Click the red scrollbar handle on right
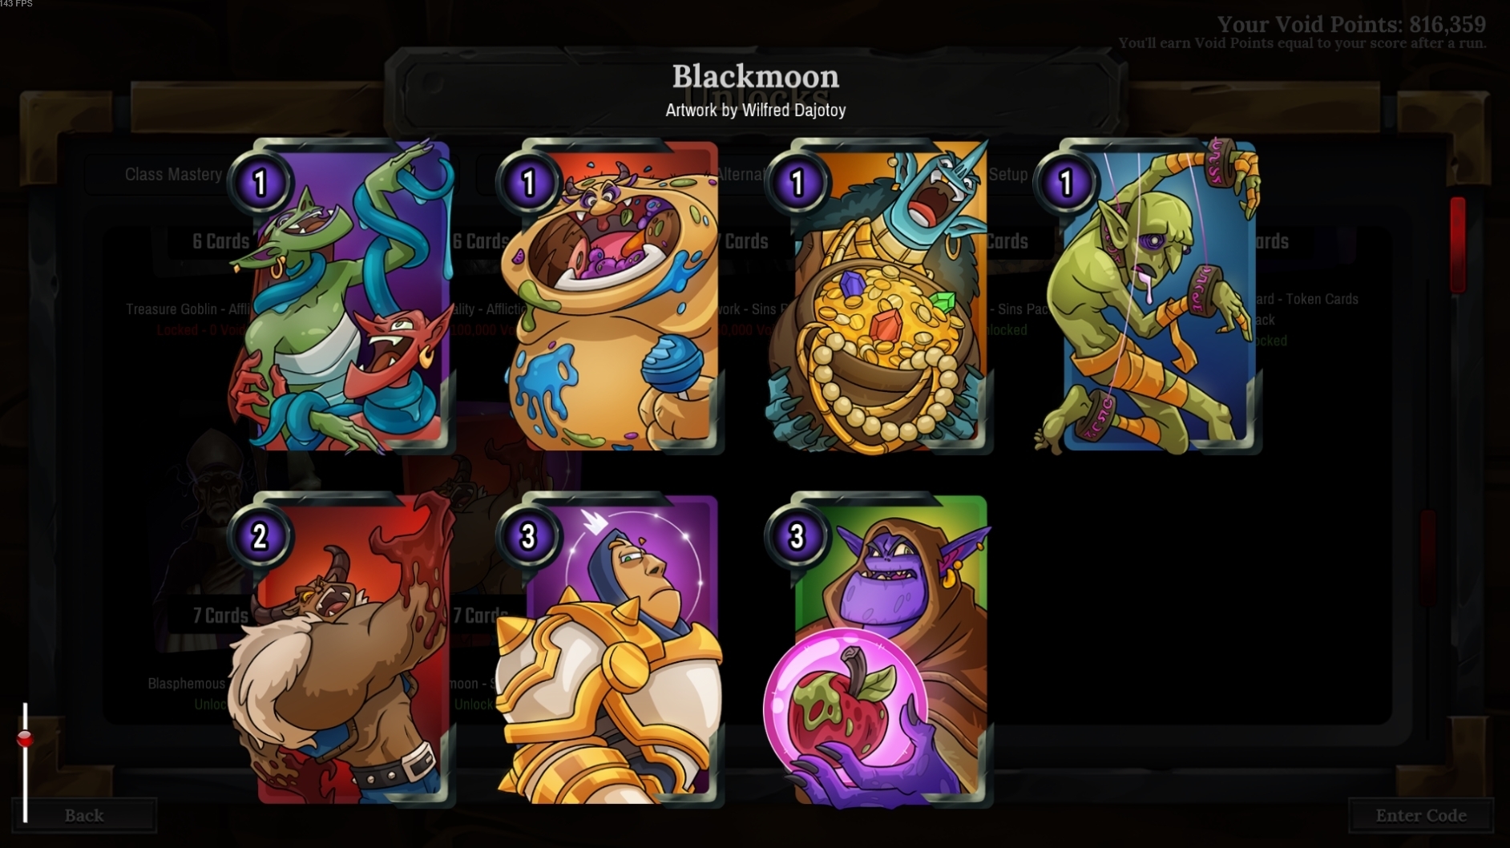 pyautogui.click(x=1458, y=244)
